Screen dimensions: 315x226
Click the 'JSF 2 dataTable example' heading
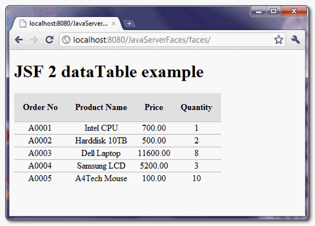pos(109,72)
